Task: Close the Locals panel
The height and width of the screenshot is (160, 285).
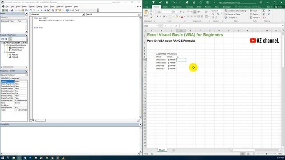Action: click(26, 14)
